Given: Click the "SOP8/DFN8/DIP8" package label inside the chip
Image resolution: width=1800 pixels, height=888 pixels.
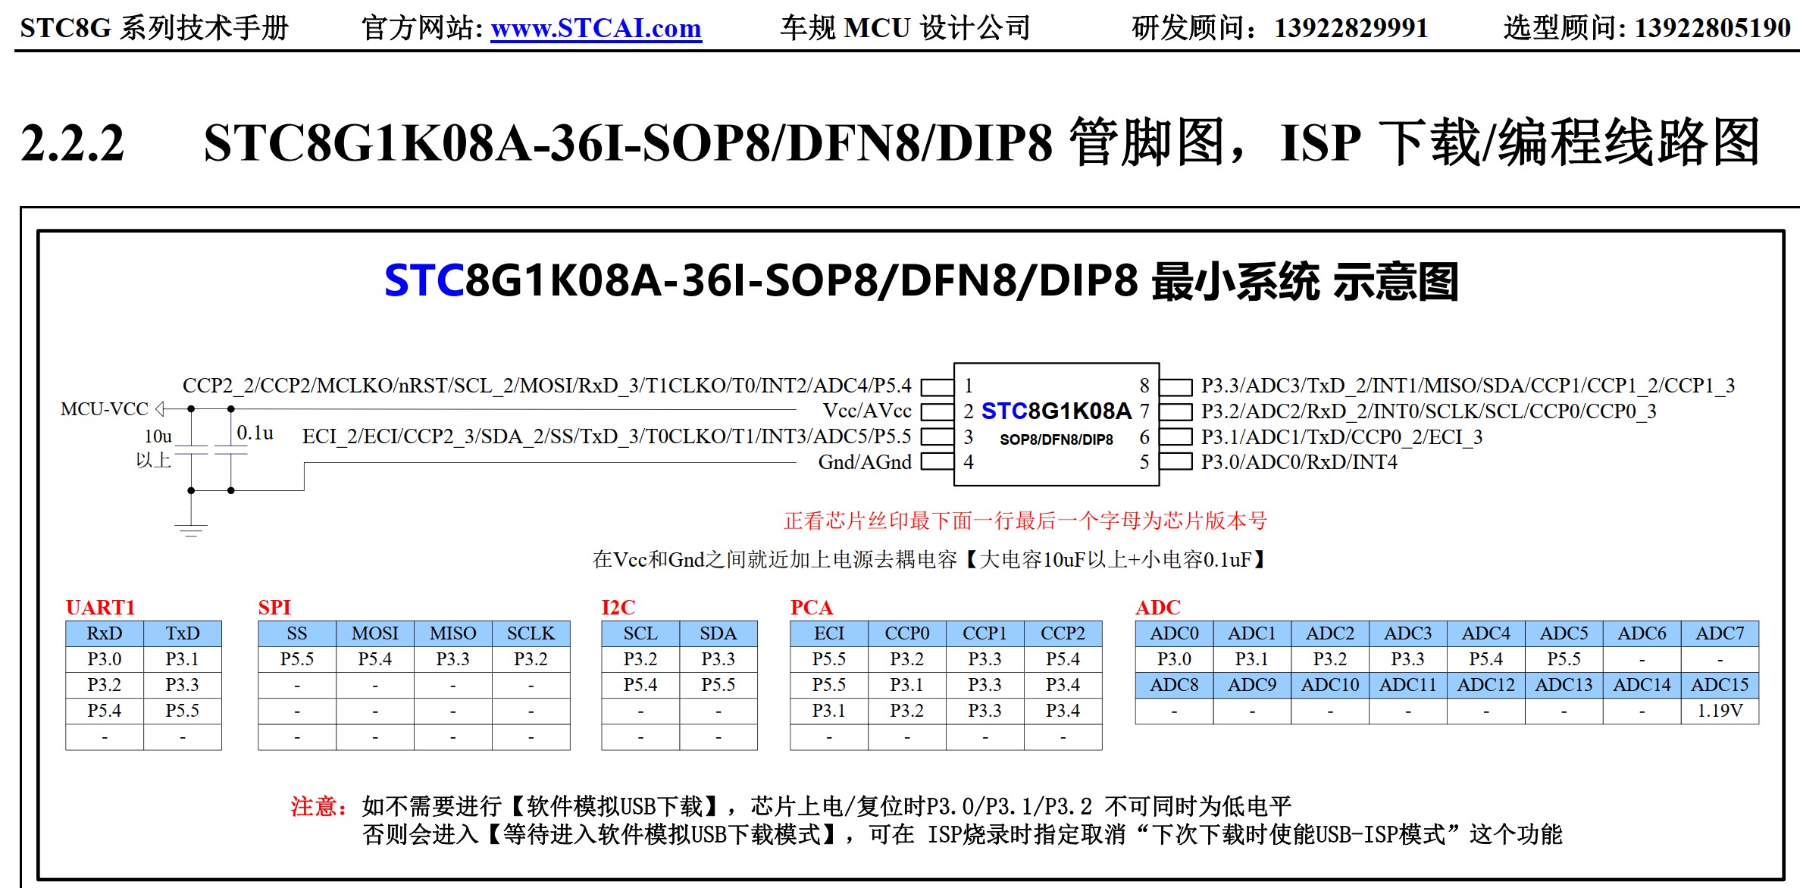Looking at the screenshot, I should 1057,439.
